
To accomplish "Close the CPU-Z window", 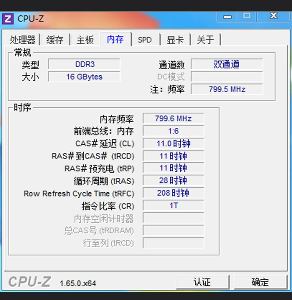I will point(274,17).
